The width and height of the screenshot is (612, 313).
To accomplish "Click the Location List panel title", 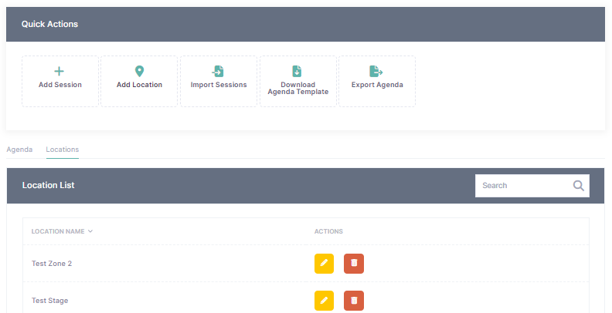I will coord(48,186).
